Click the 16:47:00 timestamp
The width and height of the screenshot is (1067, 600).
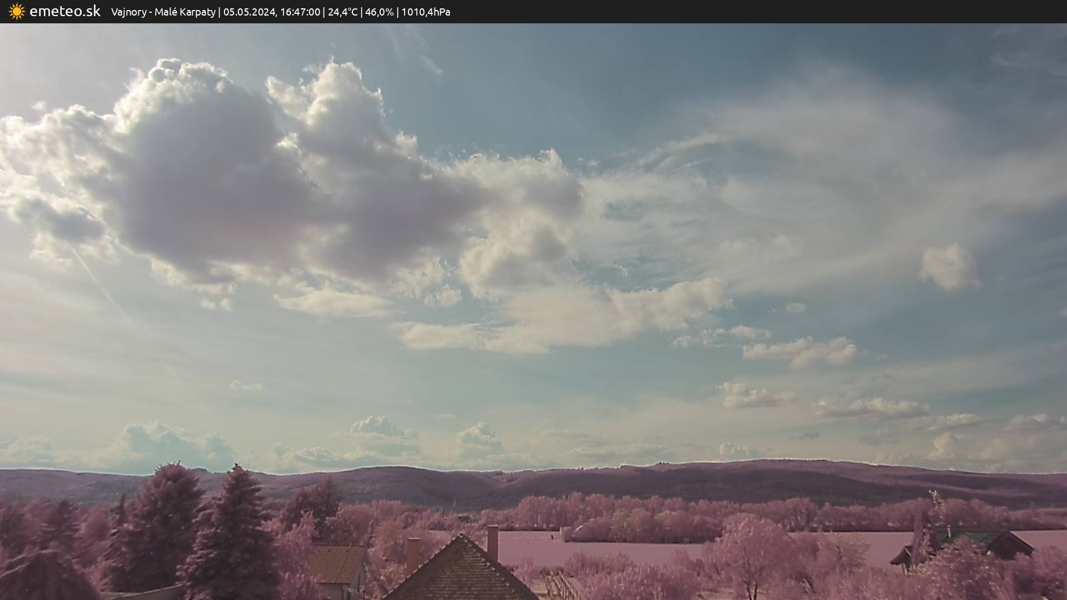pos(300,12)
